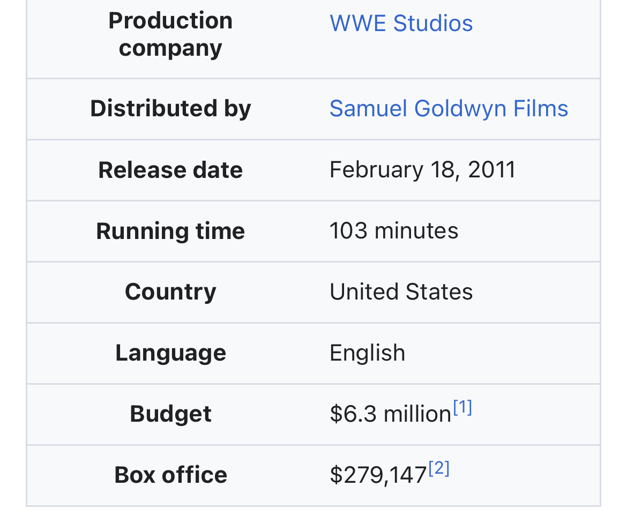
Task: Click the number '103' in running time
Action: tap(348, 231)
